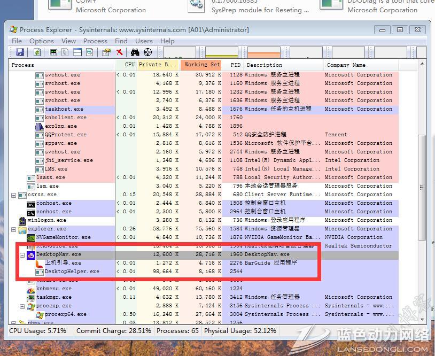435x356 pixels.
Task: Open System Information graph toolbar icon
Action: click(x=53, y=52)
